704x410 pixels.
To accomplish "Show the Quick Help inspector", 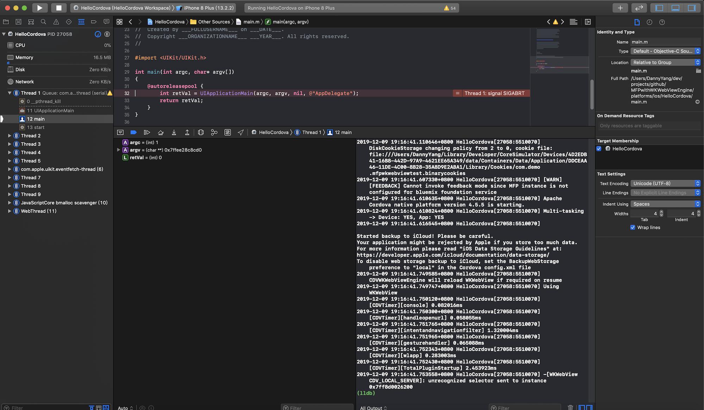I will pyautogui.click(x=662, y=22).
